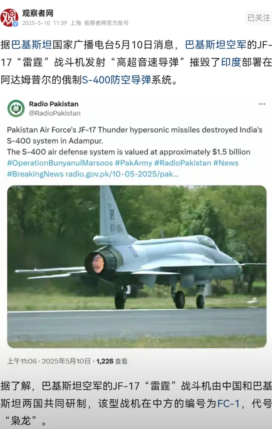This screenshot has width=272, height=429.
Task: Click the @RadioPakistan handle
Action: click(55, 113)
